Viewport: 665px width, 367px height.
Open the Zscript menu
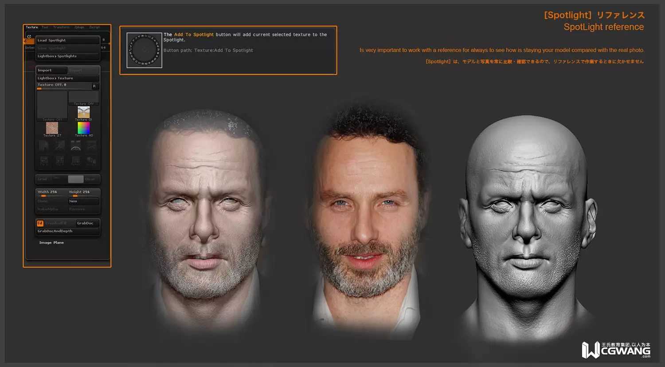click(x=94, y=27)
